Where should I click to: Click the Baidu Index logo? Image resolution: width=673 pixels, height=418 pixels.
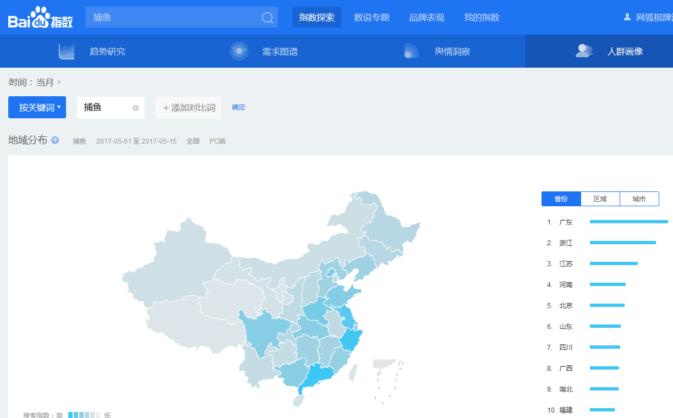tap(40, 18)
